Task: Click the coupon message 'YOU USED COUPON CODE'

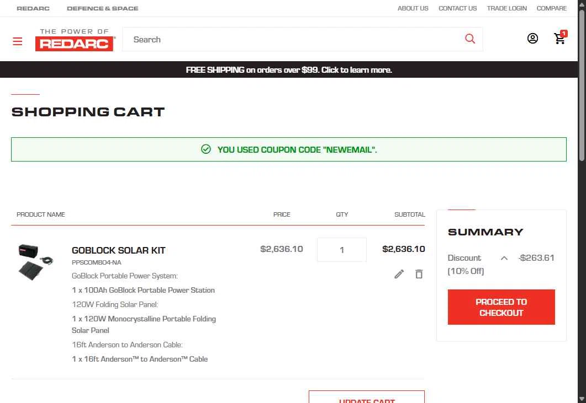Action: click(297, 149)
